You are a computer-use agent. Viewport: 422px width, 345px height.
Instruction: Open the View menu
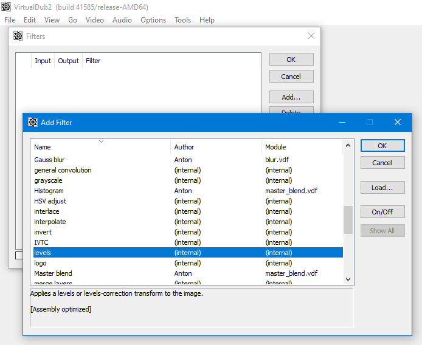(52, 20)
